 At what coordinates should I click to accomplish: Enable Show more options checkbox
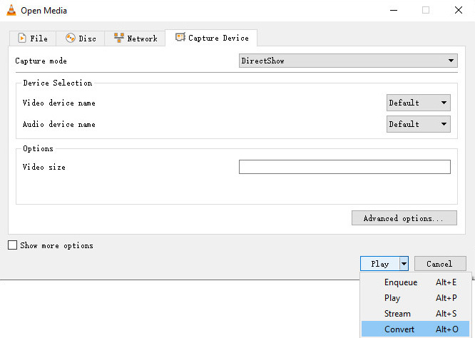[x=12, y=245]
